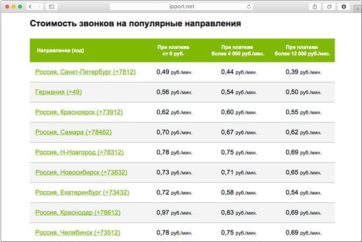The width and height of the screenshot is (362, 242).
Task: Open the Россия, Самара (+78462) link
Action: pos(74,132)
